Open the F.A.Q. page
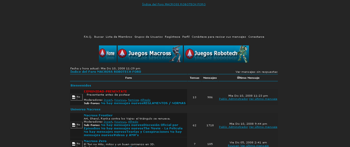This screenshot has width=350, height=147. click(88, 37)
